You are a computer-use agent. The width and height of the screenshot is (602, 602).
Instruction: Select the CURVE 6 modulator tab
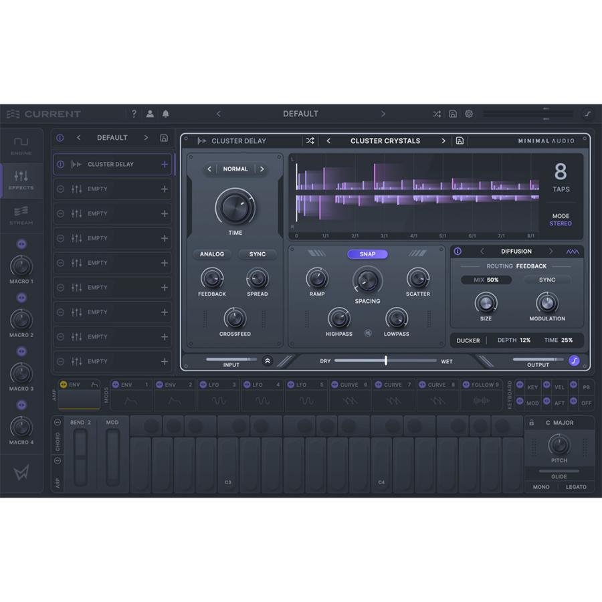coord(350,395)
